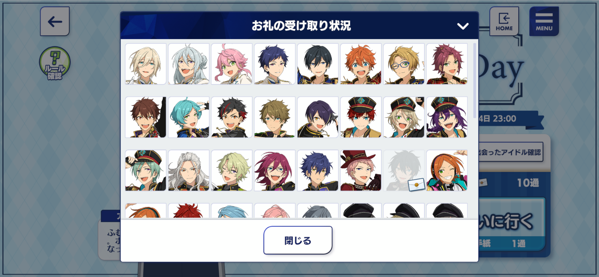
Task: Select the pink-haired idol with top hat
Action: [361, 171]
